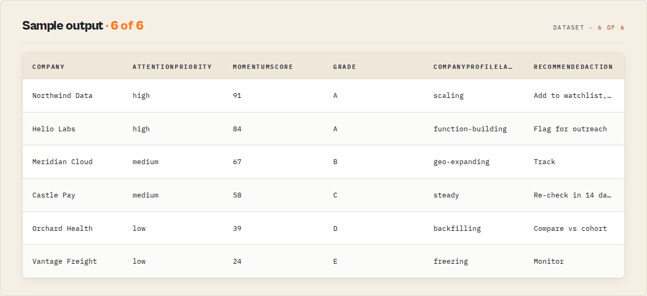Click momentum score 39
The height and width of the screenshot is (296, 647).
point(237,229)
